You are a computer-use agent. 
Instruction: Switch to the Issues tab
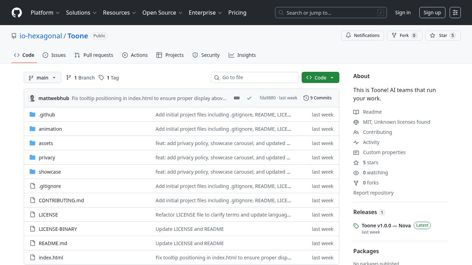tap(54, 55)
